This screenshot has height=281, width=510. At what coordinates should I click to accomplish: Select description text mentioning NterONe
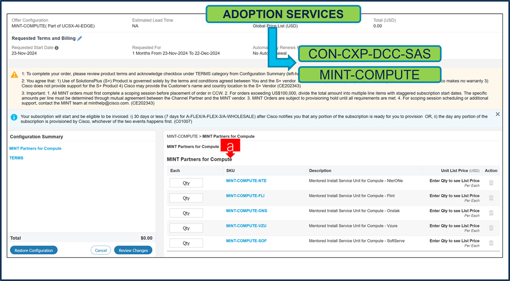pyautogui.click(x=356, y=180)
